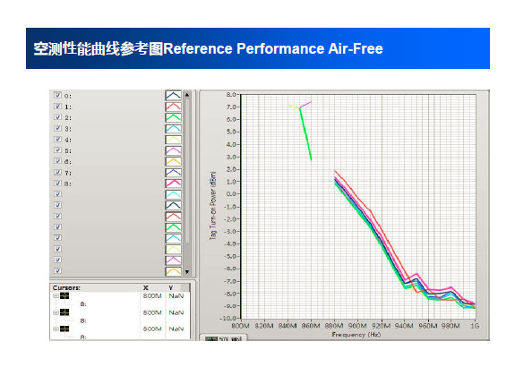Collapse the second cursor tree entry
The image size is (515, 367).
[x=56, y=312]
